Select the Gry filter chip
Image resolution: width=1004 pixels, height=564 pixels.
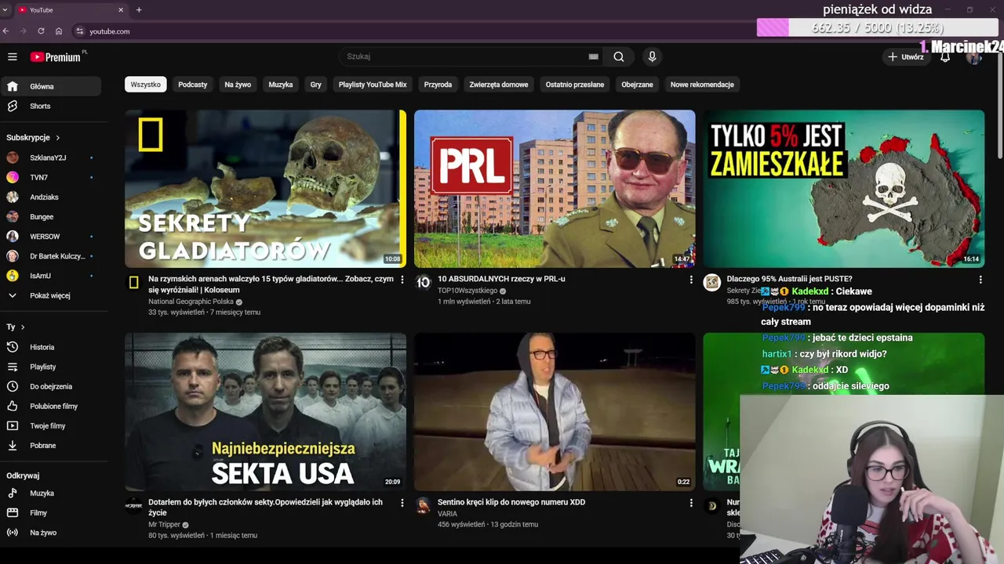[316, 85]
